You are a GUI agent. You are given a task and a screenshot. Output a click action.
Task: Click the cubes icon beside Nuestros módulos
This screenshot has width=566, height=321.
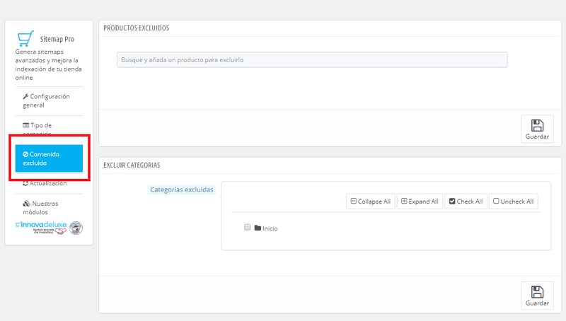(x=26, y=203)
